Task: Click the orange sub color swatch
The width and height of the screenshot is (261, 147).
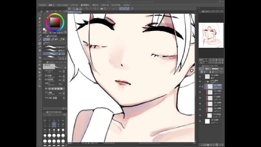Action: coord(46,31)
